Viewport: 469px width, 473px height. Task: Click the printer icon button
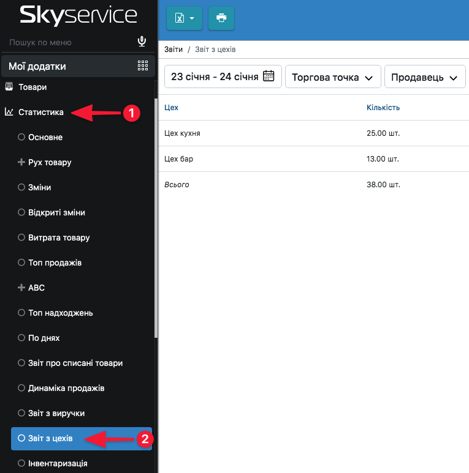point(221,18)
